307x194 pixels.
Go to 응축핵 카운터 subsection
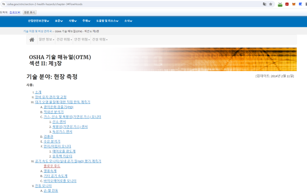pos(62,156)
